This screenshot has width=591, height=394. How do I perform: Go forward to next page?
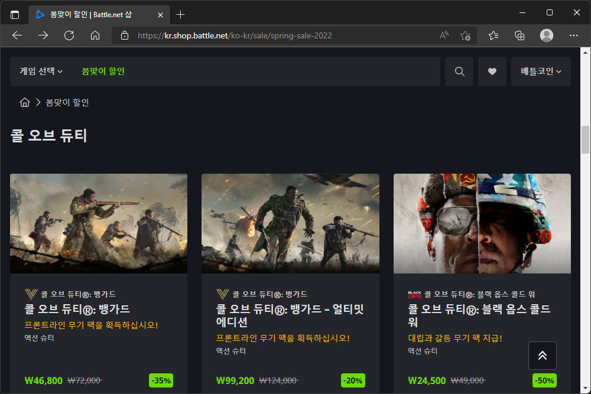coord(43,35)
